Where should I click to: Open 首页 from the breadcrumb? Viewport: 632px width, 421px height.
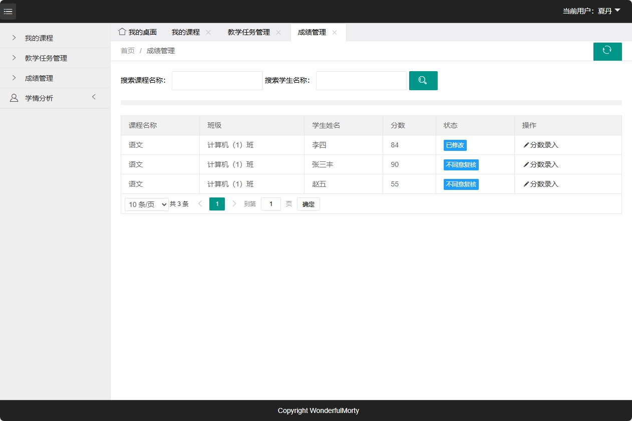pos(127,50)
